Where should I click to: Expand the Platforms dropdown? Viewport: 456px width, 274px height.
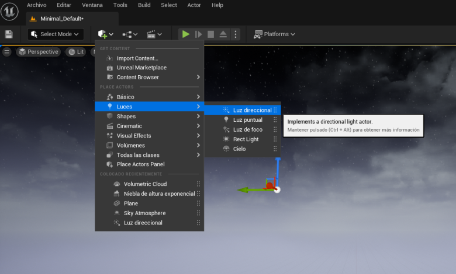click(x=274, y=34)
